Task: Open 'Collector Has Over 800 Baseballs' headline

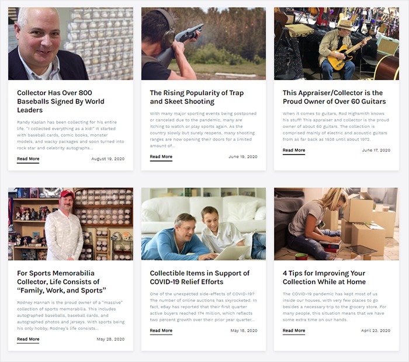Action: pyautogui.click(x=61, y=102)
